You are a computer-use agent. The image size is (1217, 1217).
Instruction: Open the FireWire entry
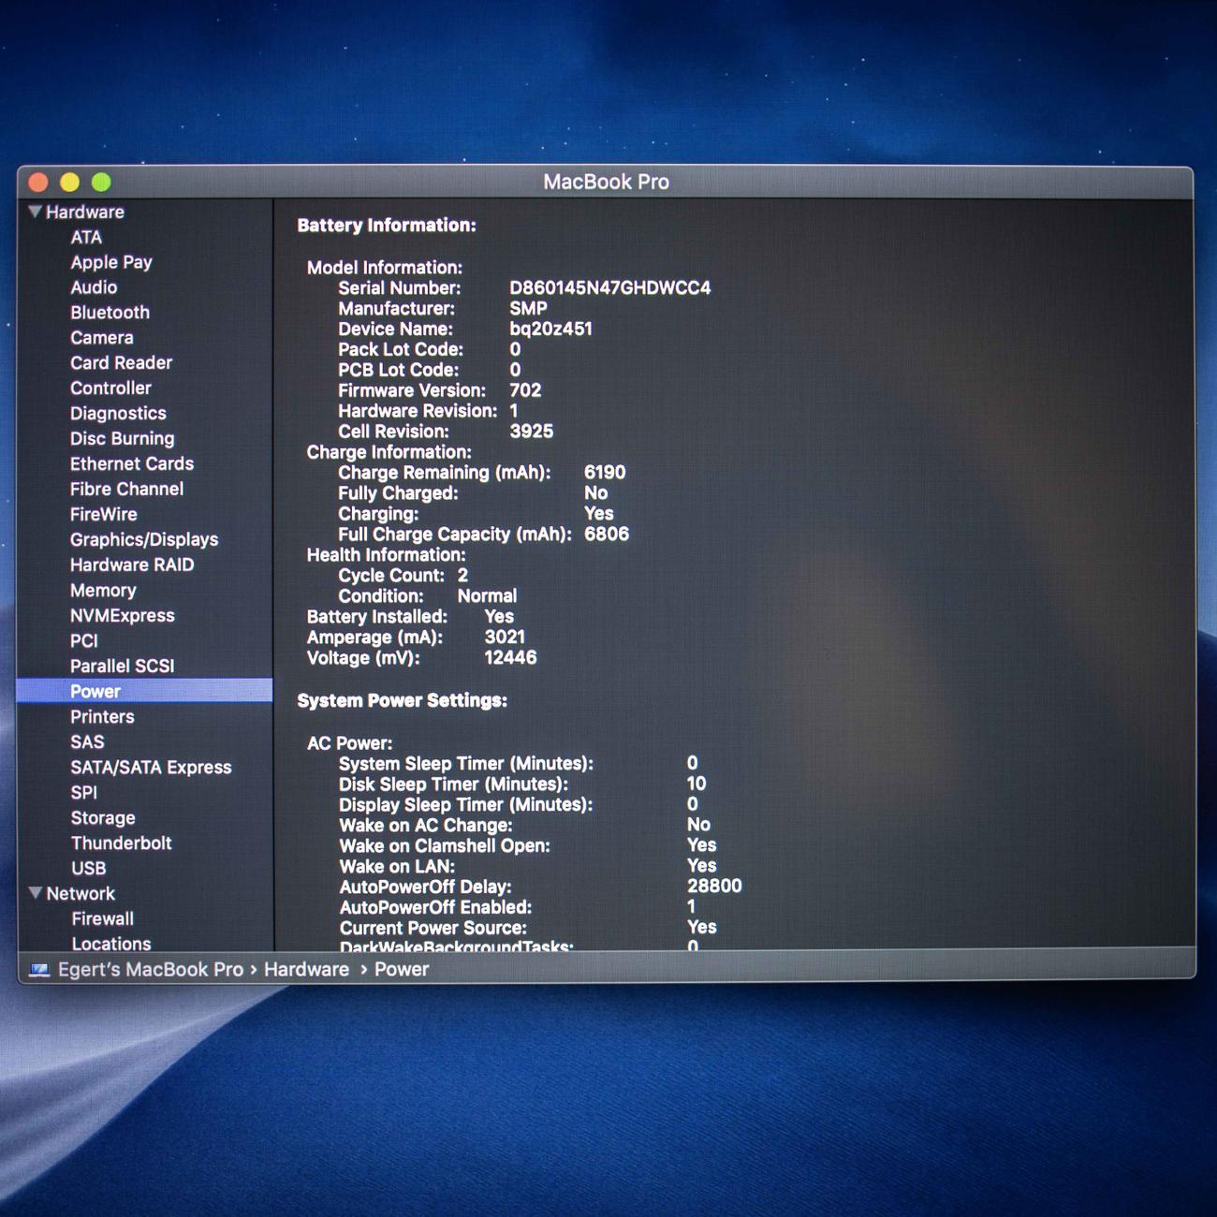pyautogui.click(x=104, y=514)
